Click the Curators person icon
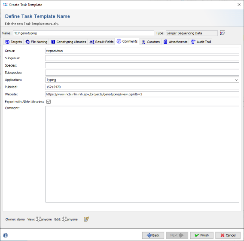The height and width of the screenshot is (241, 244). (143, 42)
